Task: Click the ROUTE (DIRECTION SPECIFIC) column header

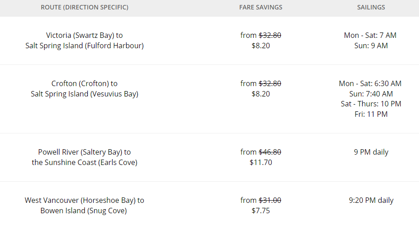Action: click(x=84, y=7)
